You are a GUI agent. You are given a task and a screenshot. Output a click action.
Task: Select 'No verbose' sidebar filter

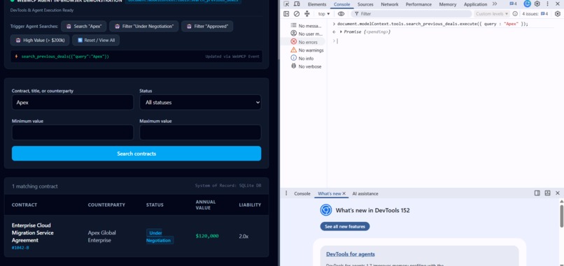click(x=306, y=66)
